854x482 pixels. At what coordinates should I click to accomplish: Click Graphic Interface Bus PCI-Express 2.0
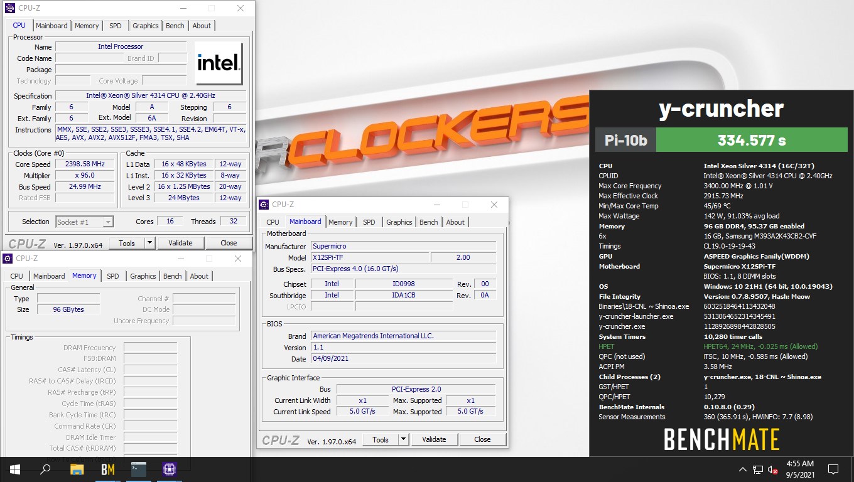pyautogui.click(x=416, y=389)
